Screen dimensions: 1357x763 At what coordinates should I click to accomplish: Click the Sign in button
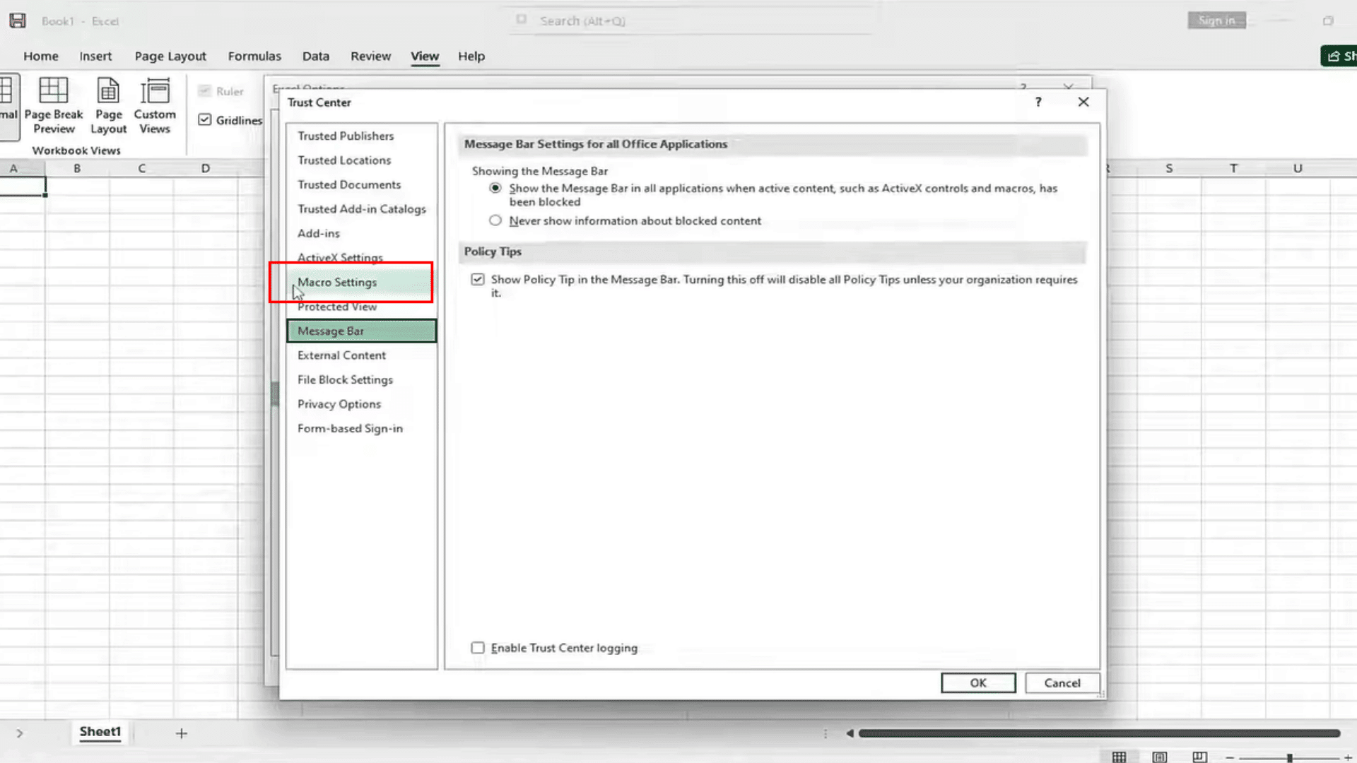click(1216, 20)
